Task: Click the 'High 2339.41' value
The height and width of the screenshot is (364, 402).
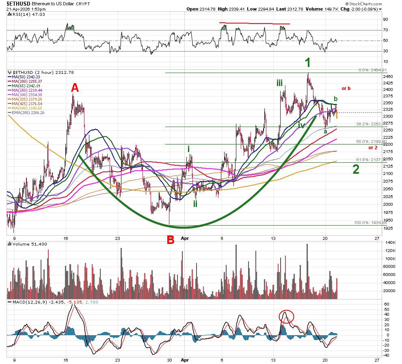Action: (231, 9)
